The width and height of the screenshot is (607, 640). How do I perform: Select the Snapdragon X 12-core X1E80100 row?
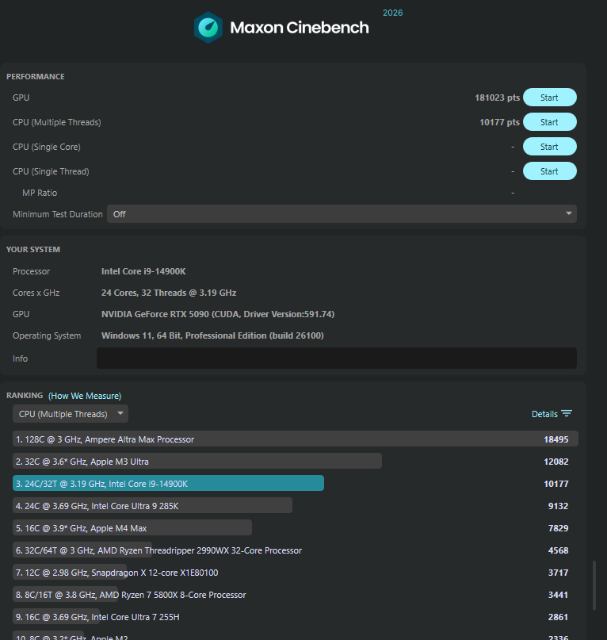(296, 573)
